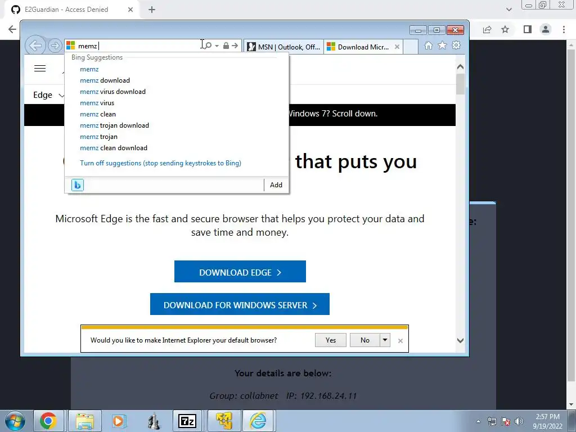Open Chrome three-dot menu
The width and height of the screenshot is (576, 432).
[x=564, y=29]
